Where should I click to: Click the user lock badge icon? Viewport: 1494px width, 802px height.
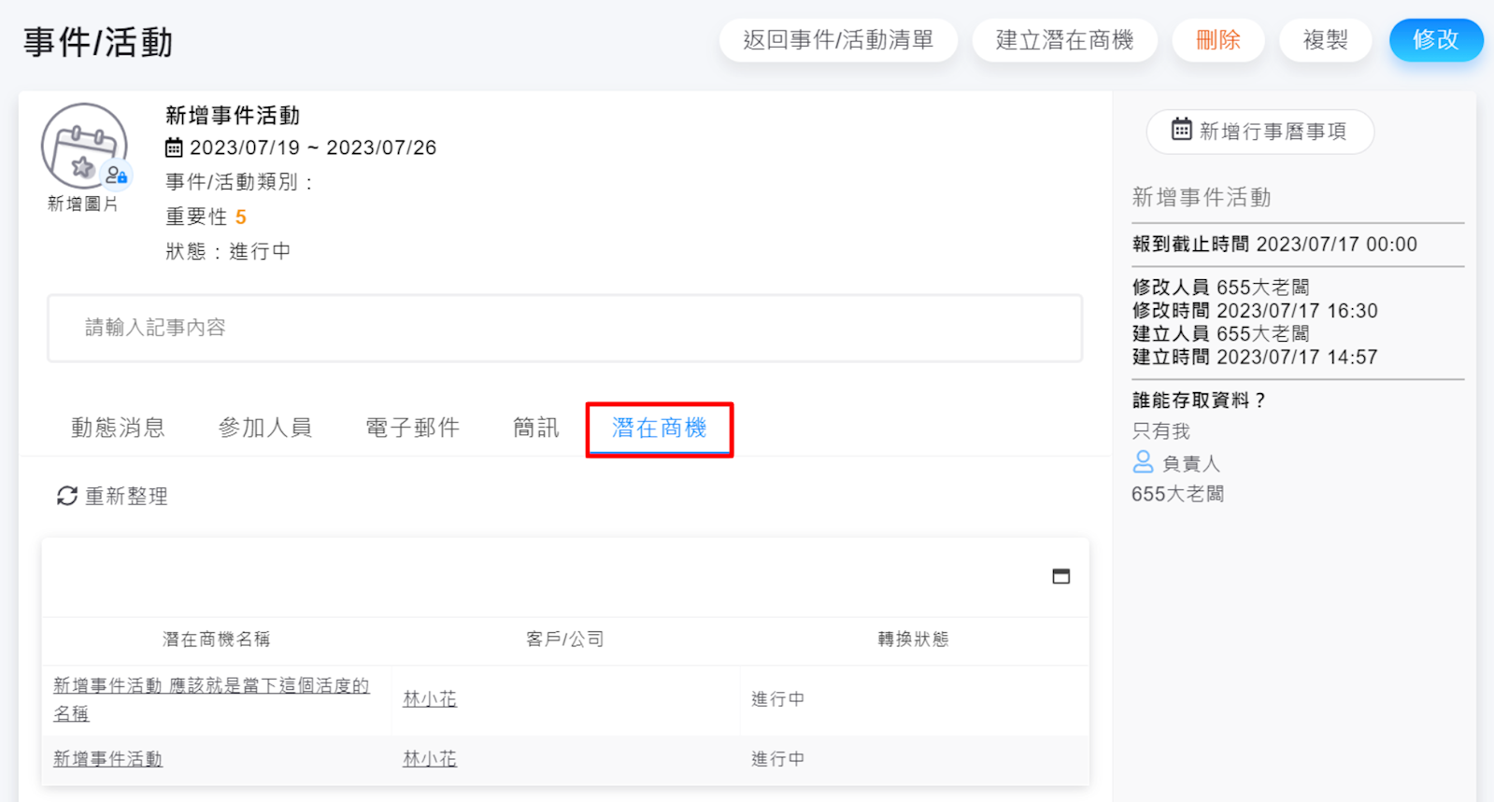[x=117, y=175]
